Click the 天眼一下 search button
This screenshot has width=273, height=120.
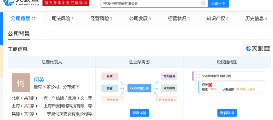click(218, 3)
